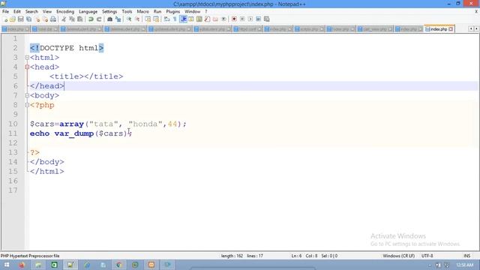Screen dimensions: 480x270
Task: Open the File menu
Action: coord(5,12)
